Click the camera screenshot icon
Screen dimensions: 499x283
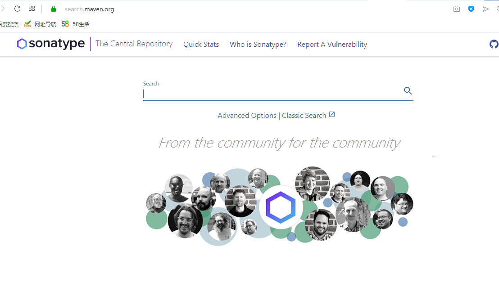[456, 9]
